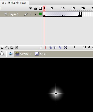Viewport: 93px width, 112px height.
Task: Click the Scene 1 clapperboard icon
Action: tap(17, 54)
